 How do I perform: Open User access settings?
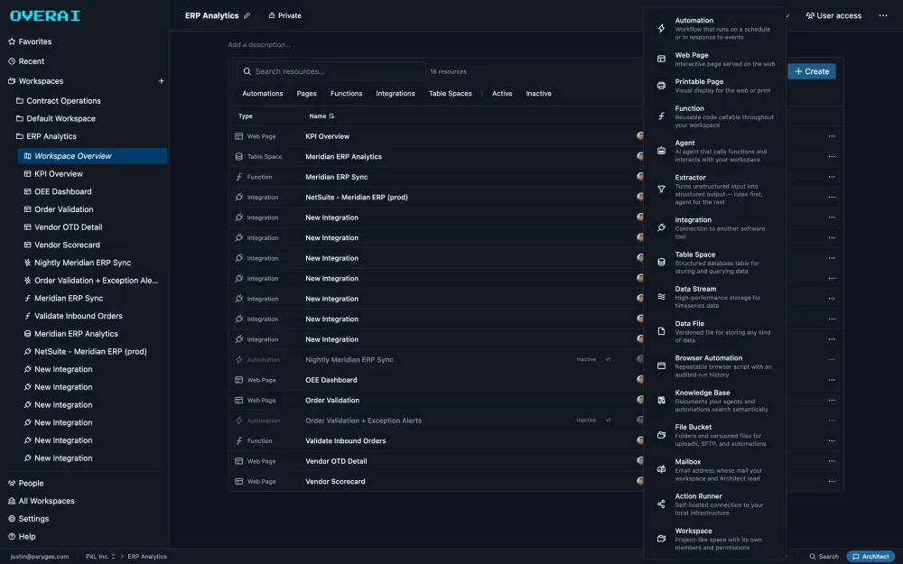[833, 15]
